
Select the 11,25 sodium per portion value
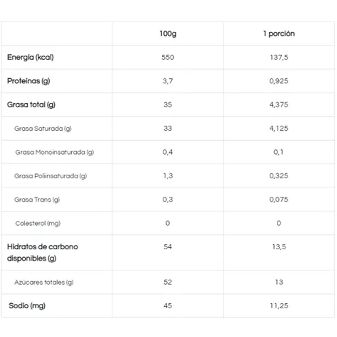(x=278, y=305)
